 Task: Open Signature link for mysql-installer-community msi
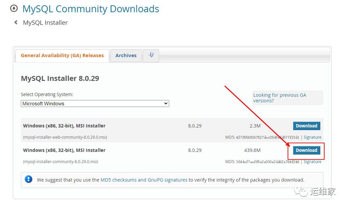312,162
